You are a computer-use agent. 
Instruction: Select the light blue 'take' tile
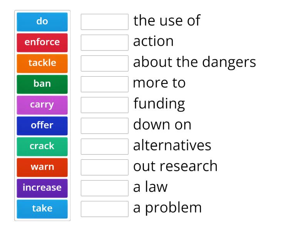(x=42, y=209)
